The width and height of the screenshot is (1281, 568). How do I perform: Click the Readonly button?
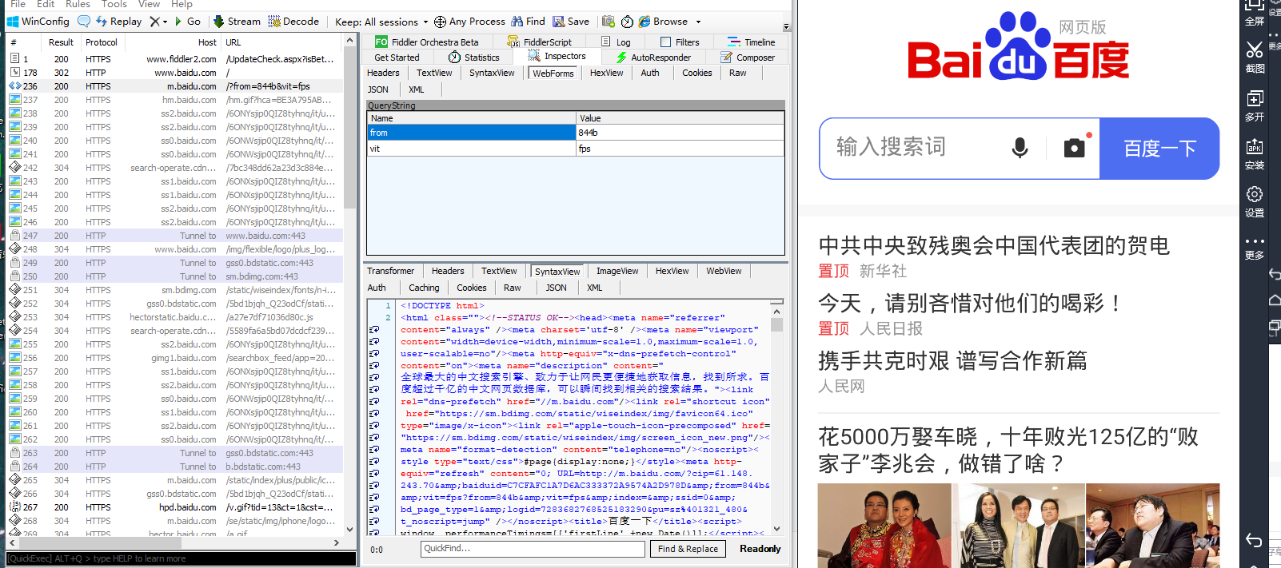coord(760,549)
